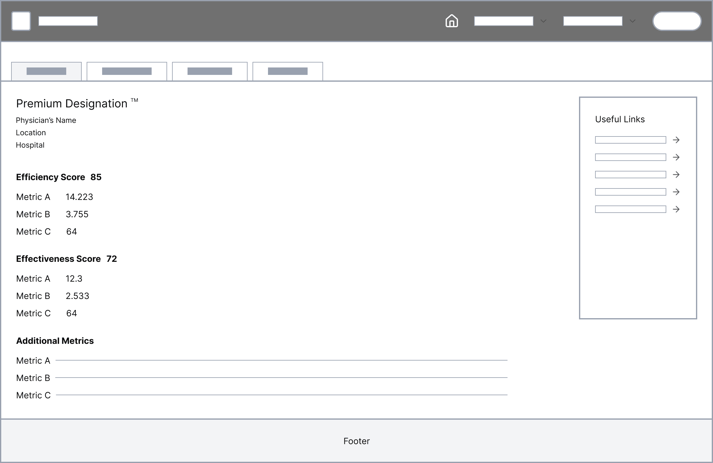Expand the second header dropdown chevron
Viewport: 713px width, 463px height.
[x=633, y=21]
